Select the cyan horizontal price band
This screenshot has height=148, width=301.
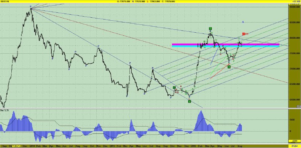tap(225, 46)
